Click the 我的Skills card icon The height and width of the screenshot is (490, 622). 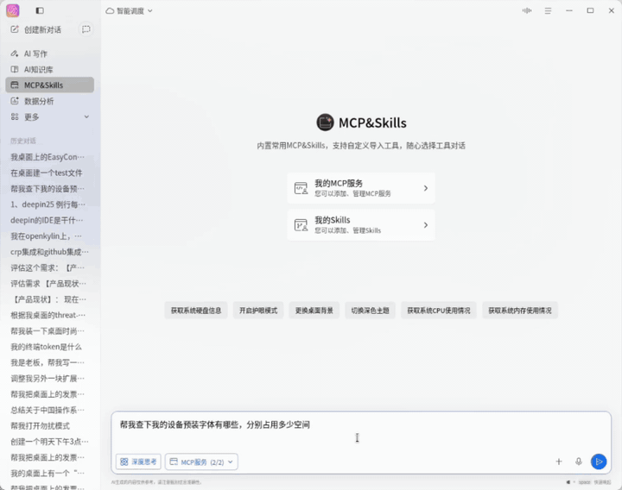pos(301,225)
